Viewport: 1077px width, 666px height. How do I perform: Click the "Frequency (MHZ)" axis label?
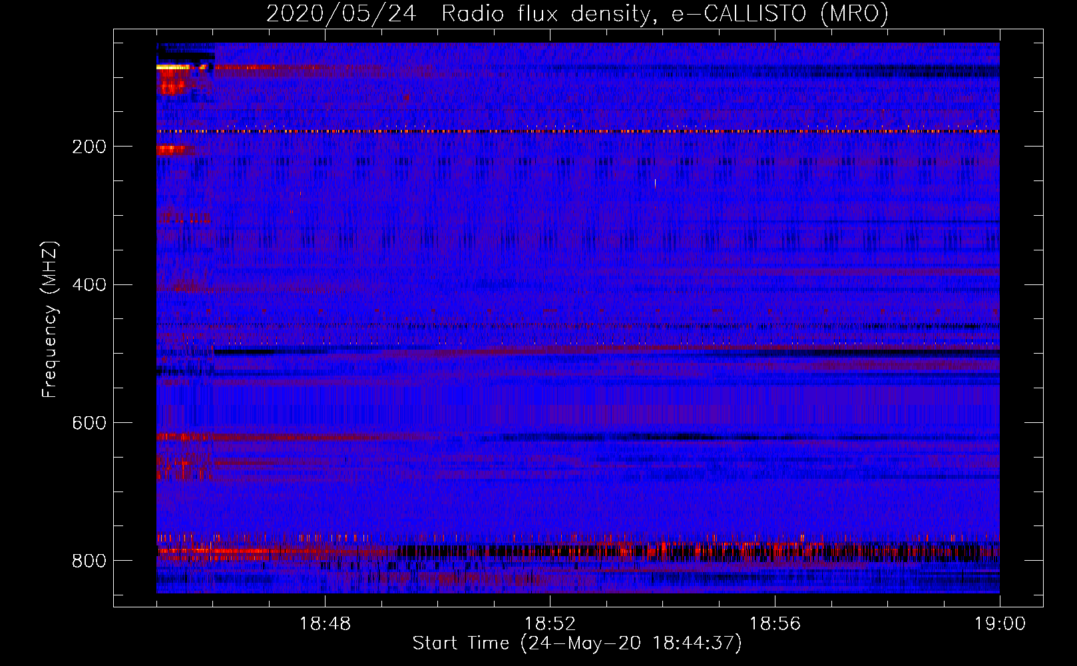click(50, 319)
